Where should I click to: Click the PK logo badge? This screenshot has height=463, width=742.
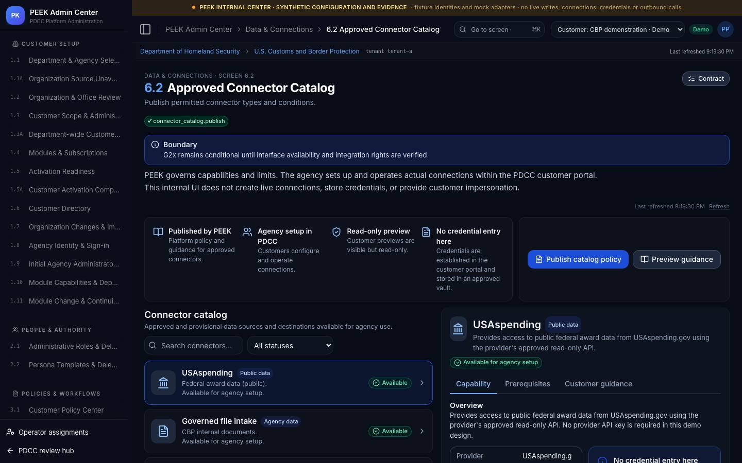tap(15, 15)
